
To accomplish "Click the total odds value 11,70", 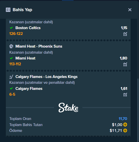I will point(123,119).
